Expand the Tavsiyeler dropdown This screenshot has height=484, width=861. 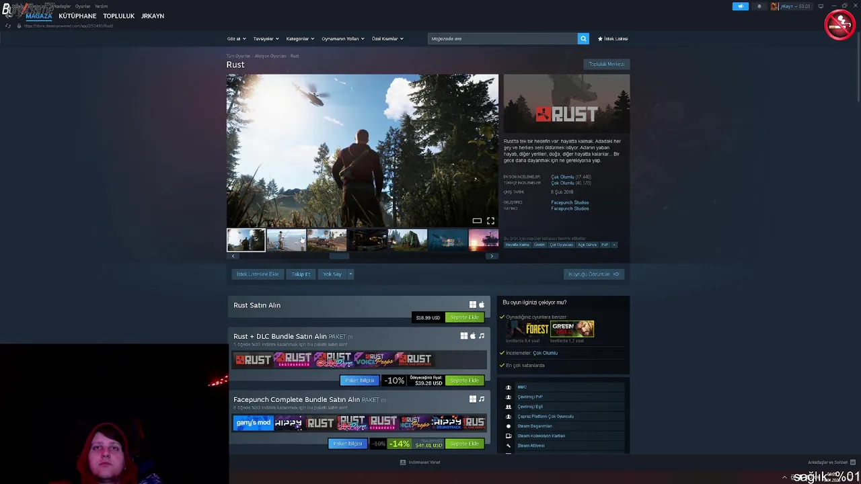tap(266, 38)
